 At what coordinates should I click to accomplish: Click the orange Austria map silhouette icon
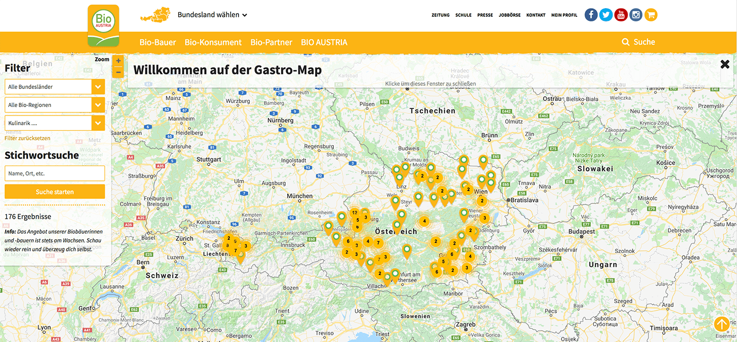click(x=156, y=15)
